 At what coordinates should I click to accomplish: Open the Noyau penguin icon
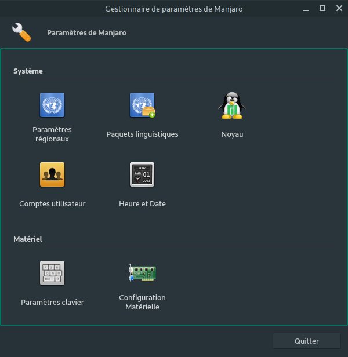click(232, 105)
